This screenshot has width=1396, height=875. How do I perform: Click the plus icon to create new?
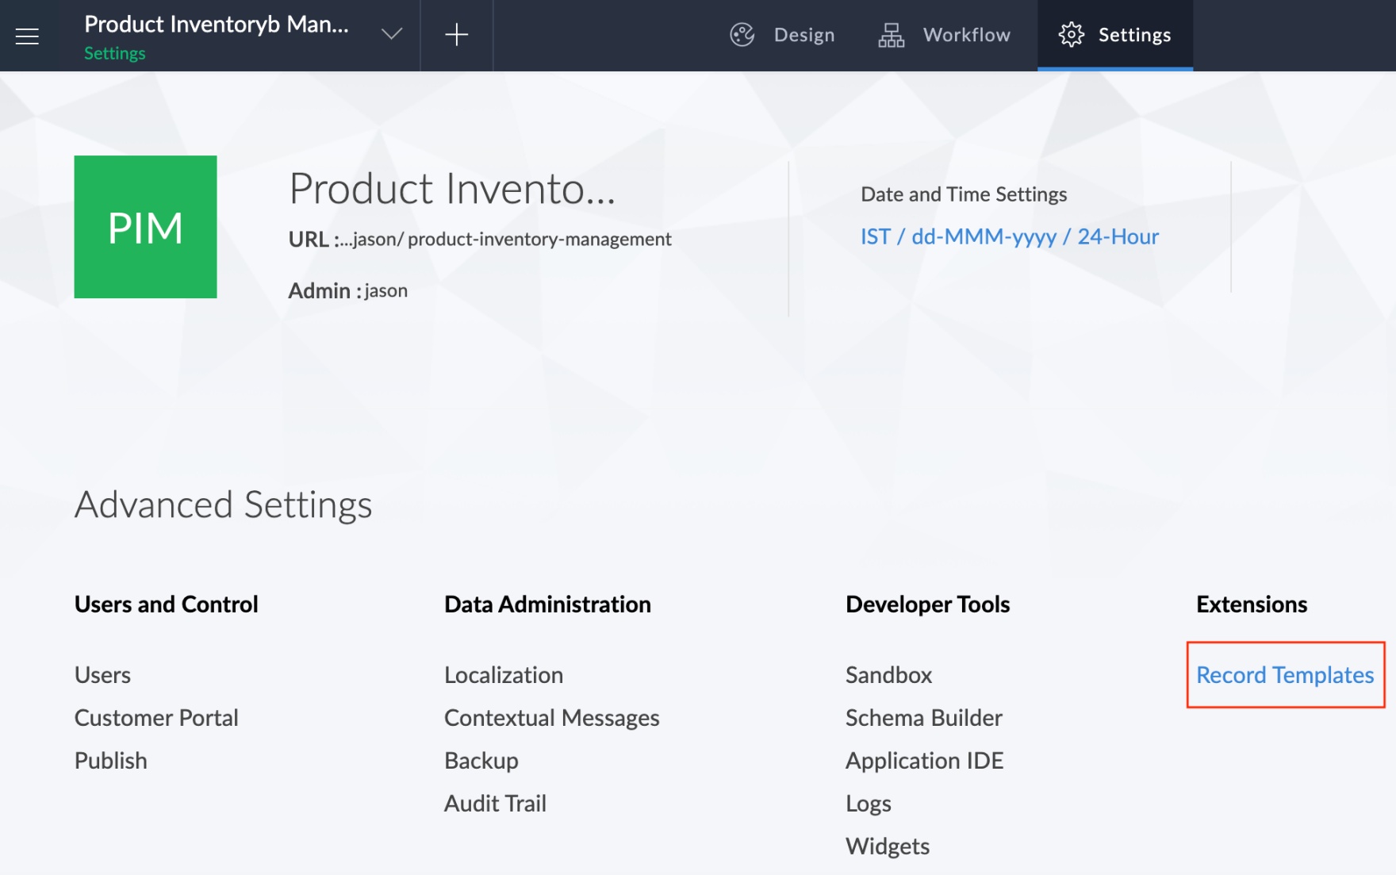coord(456,35)
